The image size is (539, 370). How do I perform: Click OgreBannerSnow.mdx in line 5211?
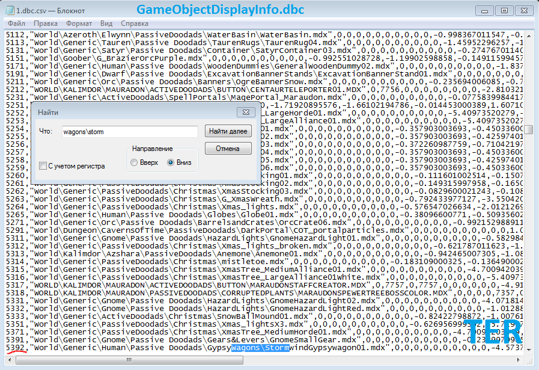(x=279, y=82)
